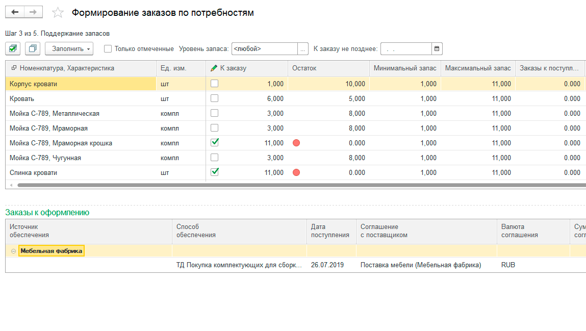The image size is (586, 331).
Task: Select the Мойка С-789, Чугунная row
Action: [45, 158]
